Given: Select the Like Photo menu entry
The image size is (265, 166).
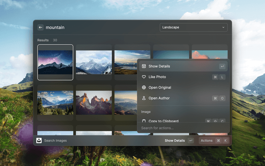Looking at the screenshot, I should point(157,77).
